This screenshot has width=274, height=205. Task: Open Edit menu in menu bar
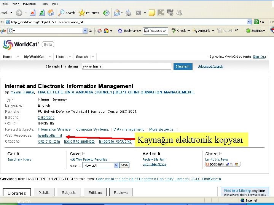[5, 4]
